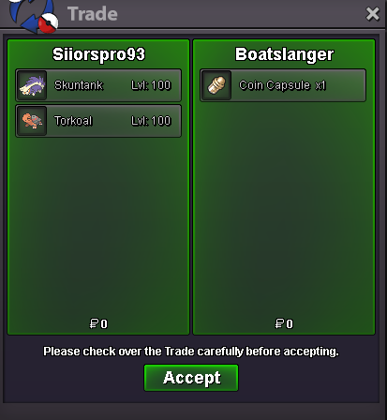Viewport: 387px width, 420px height.
Task: Select the Torkoal Lvl 100 entry
Action: point(98,121)
